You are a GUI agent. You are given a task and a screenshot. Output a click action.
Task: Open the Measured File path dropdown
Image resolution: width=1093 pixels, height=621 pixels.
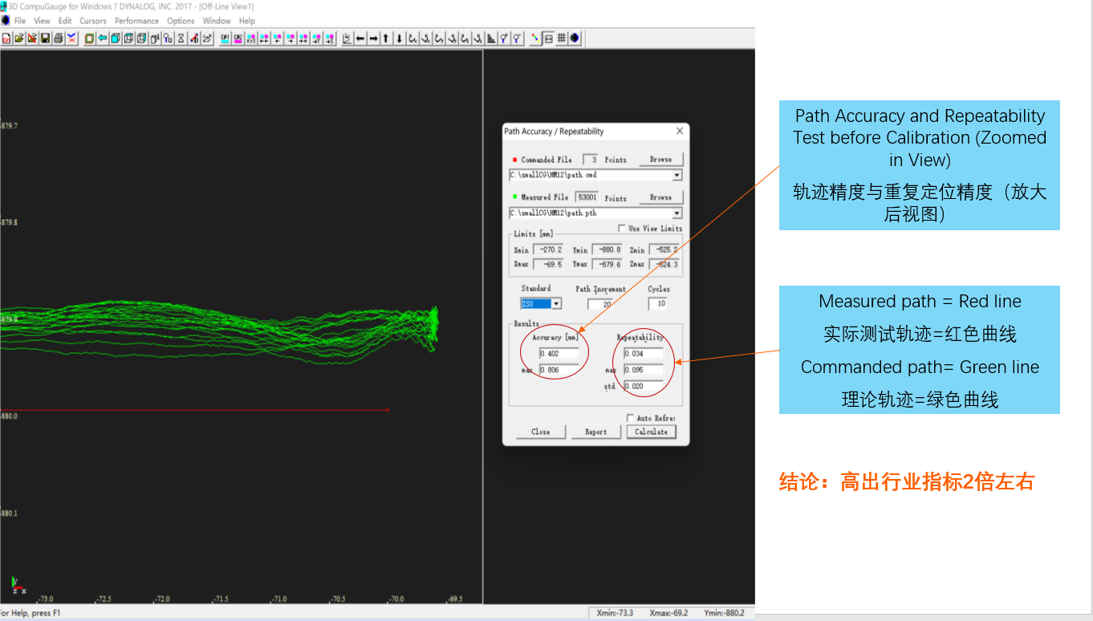677,213
